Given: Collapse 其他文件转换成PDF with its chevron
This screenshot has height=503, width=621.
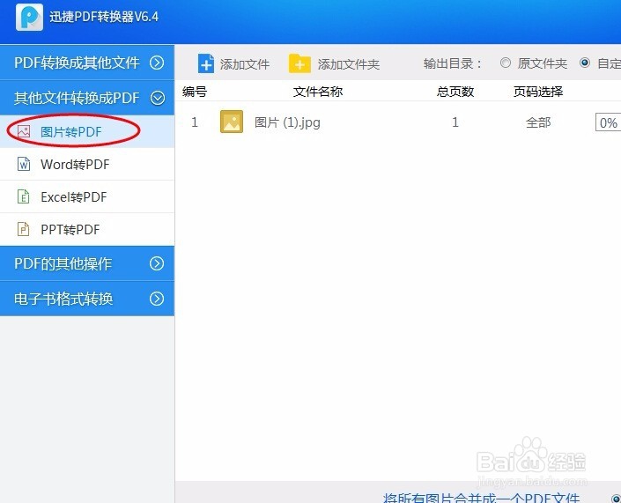Looking at the screenshot, I should (x=157, y=98).
